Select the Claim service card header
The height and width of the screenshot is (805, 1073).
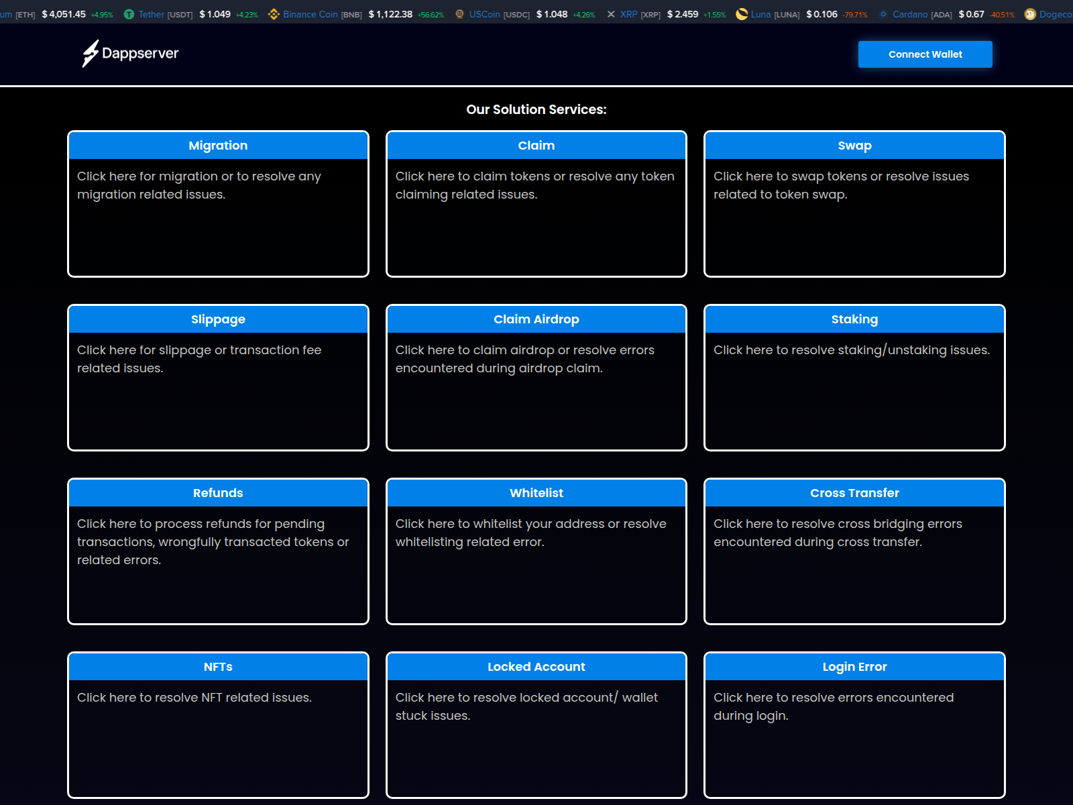[x=536, y=146]
